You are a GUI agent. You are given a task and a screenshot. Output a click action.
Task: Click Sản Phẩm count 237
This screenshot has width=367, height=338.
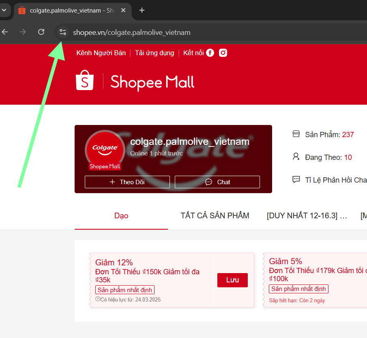click(x=348, y=135)
